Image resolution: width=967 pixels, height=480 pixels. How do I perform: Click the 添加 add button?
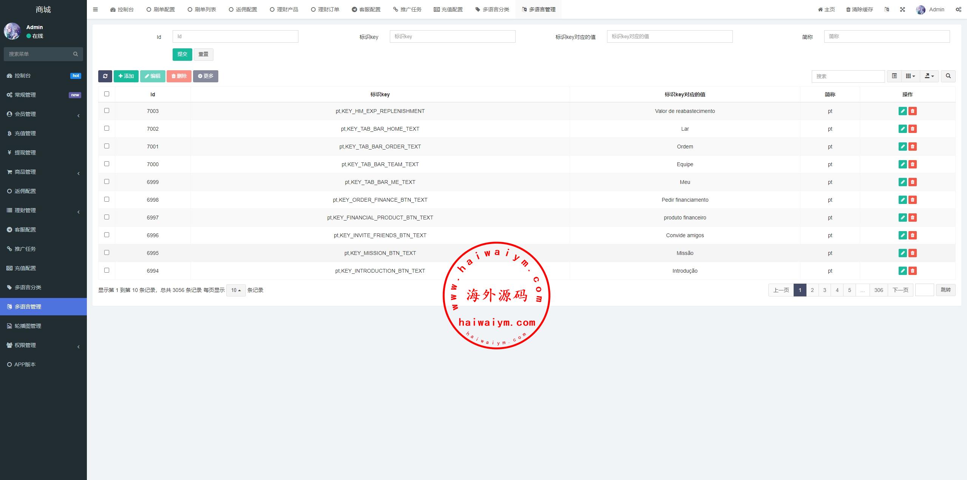coord(126,76)
